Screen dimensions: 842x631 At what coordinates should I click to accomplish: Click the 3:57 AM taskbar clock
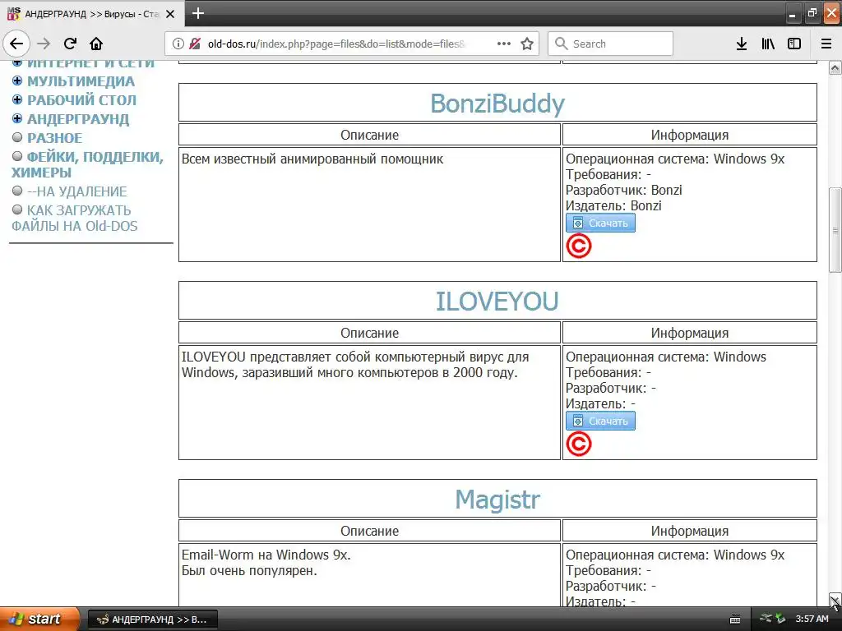812,619
